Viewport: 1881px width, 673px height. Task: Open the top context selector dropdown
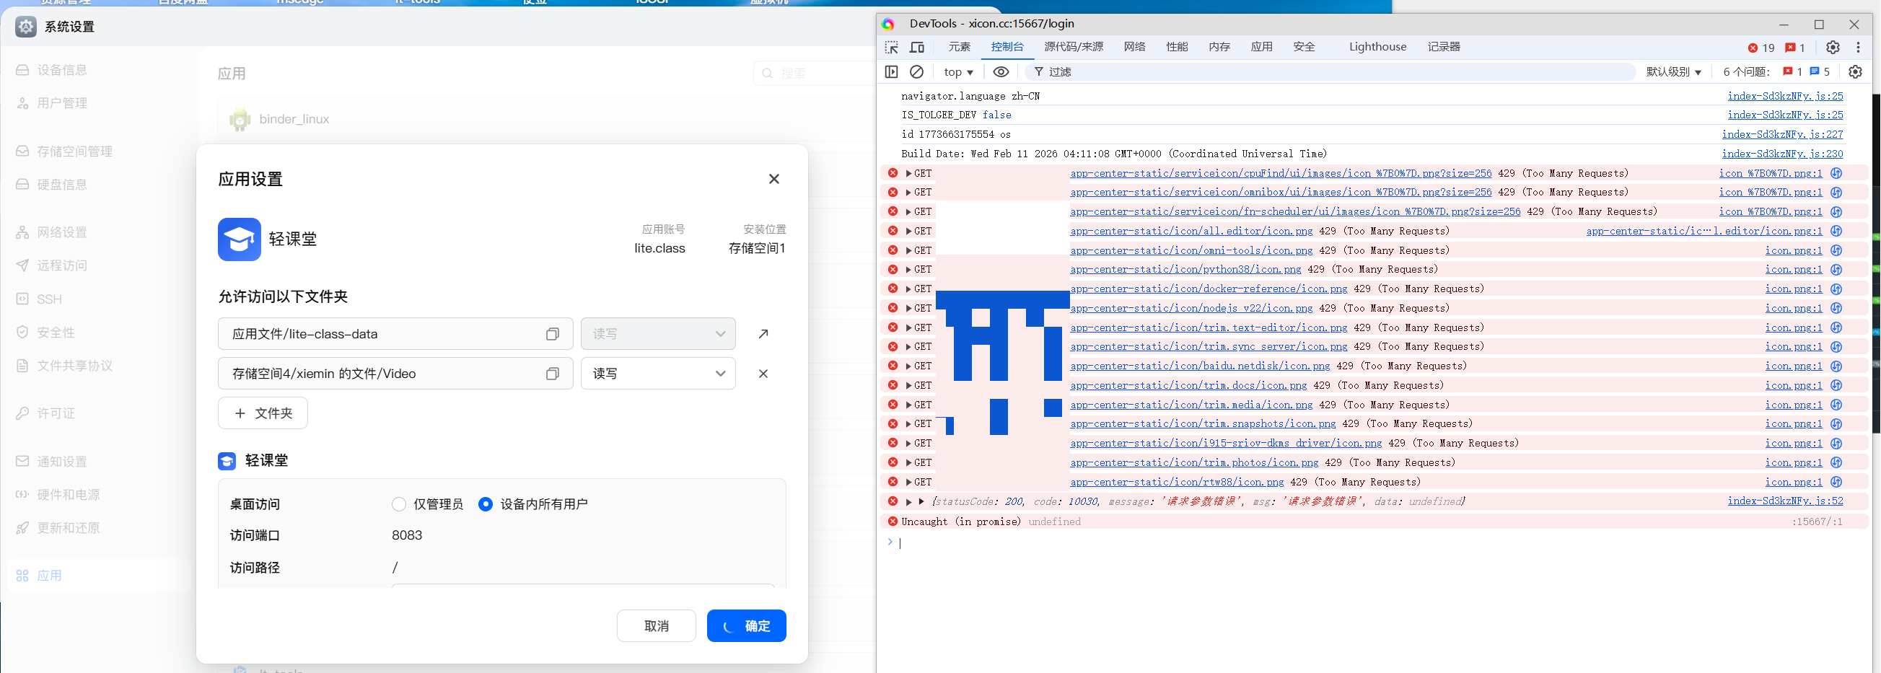click(958, 71)
